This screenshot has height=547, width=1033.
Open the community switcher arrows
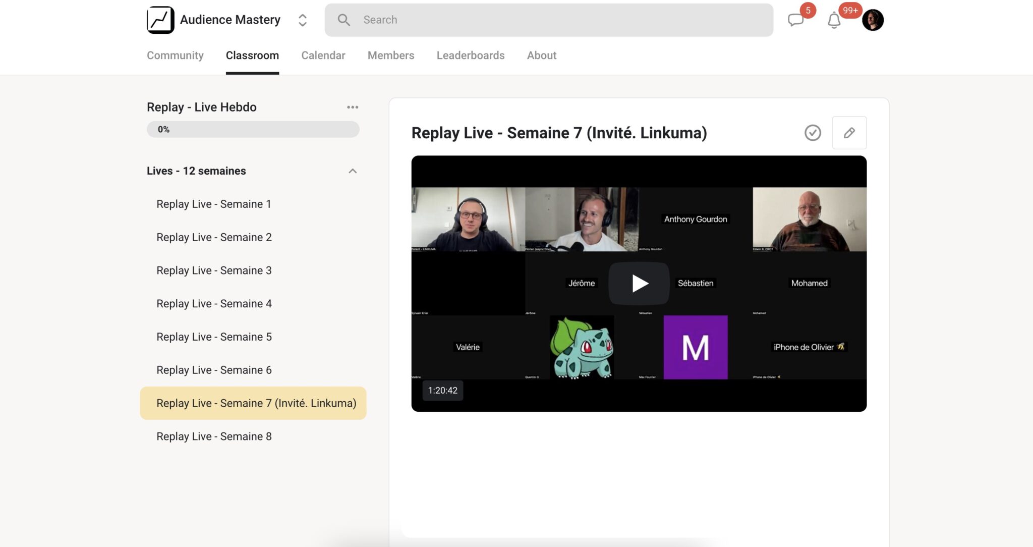coord(302,20)
